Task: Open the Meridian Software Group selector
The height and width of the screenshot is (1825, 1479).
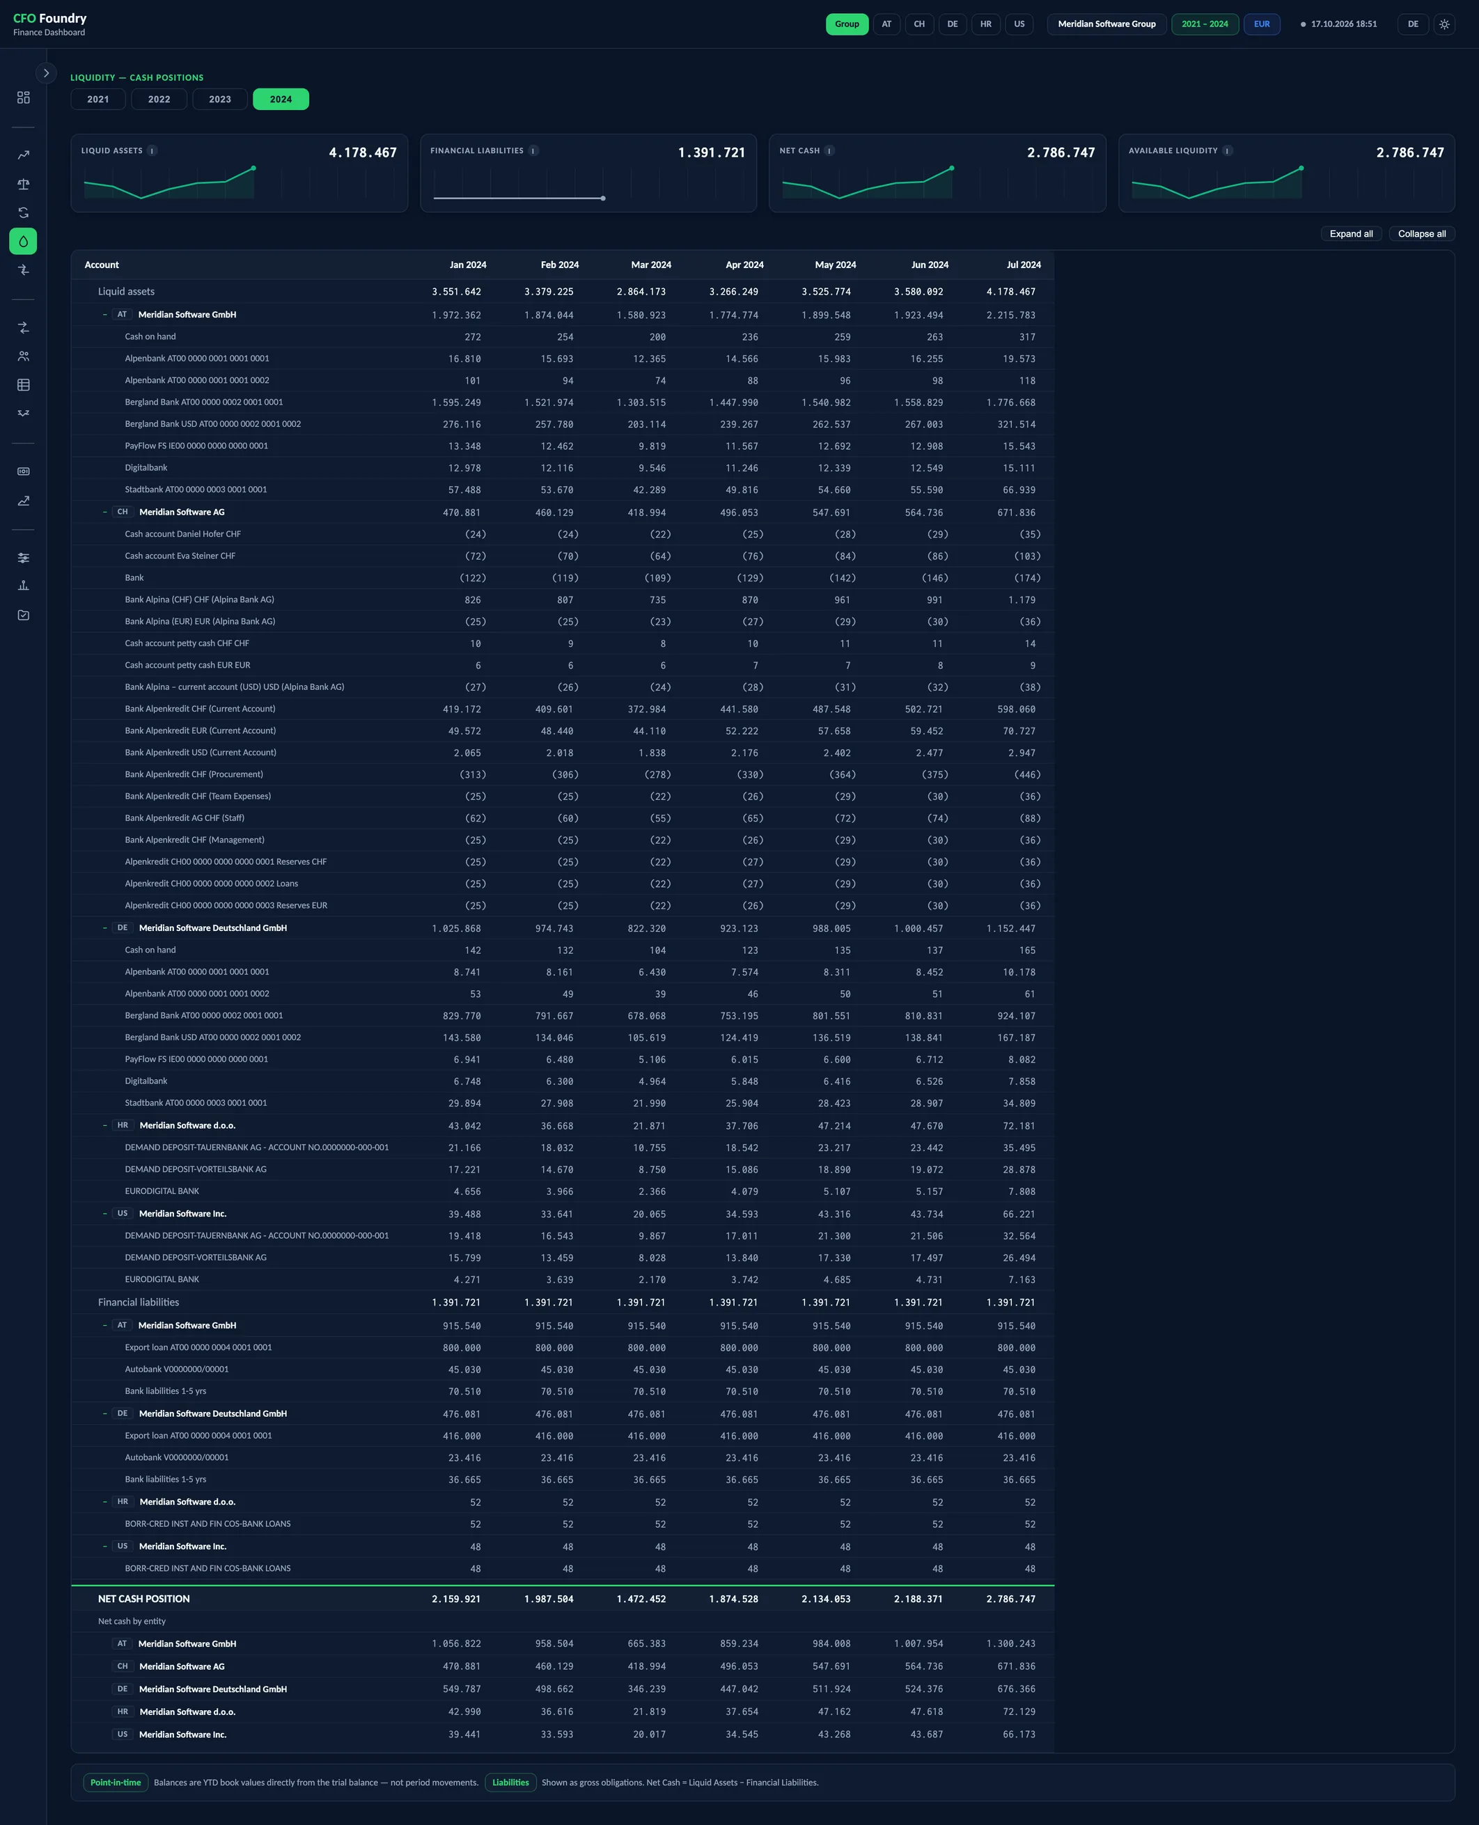Action: [1106, 24]
